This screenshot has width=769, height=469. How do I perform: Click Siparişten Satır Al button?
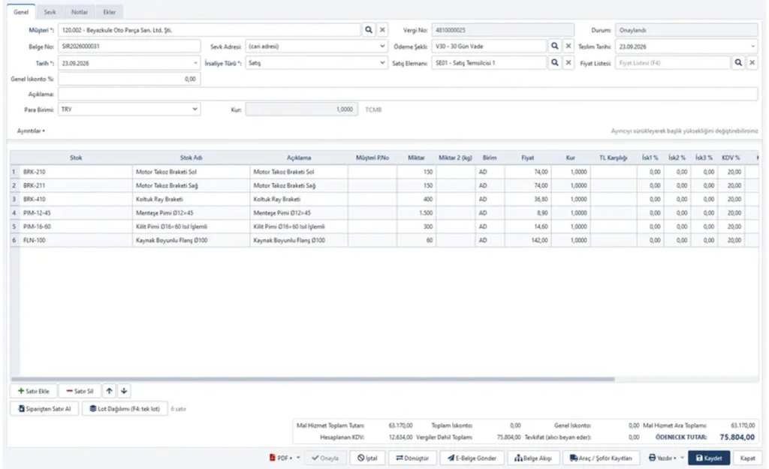coord(44,409)
